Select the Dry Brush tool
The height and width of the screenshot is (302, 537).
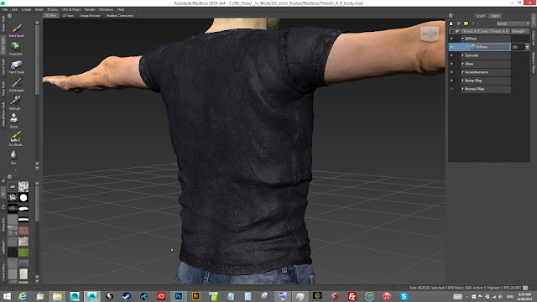coord(15,138)
